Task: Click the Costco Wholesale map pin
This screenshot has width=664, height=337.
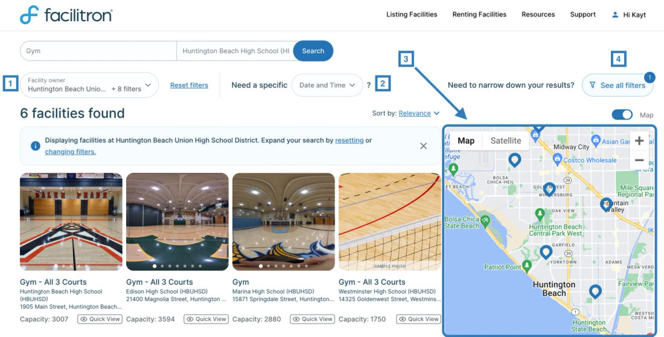Action: pyautogui.click(x=557, y=159)
